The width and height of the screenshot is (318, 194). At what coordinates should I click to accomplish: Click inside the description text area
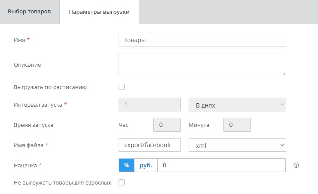pos(202,64)
